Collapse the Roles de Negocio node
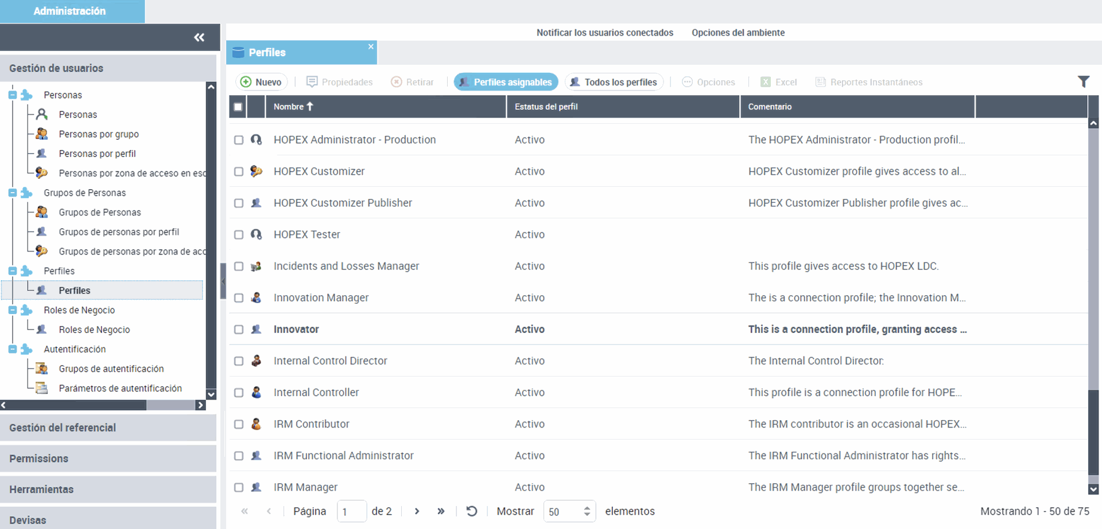 coord(13,310)
